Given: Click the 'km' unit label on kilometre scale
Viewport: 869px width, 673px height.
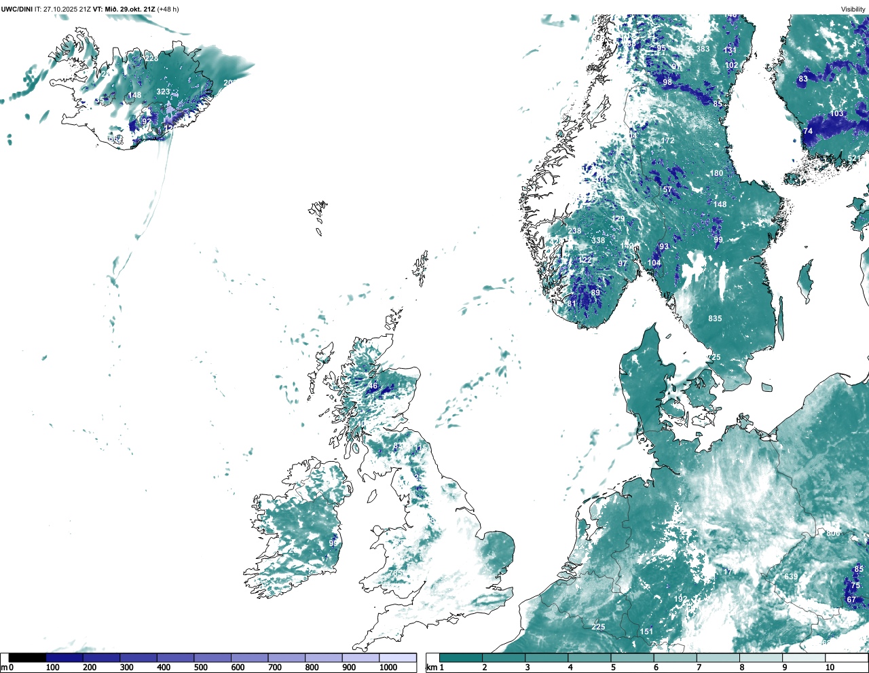Looking at the screenshot, I should click(x=432, y=668).
